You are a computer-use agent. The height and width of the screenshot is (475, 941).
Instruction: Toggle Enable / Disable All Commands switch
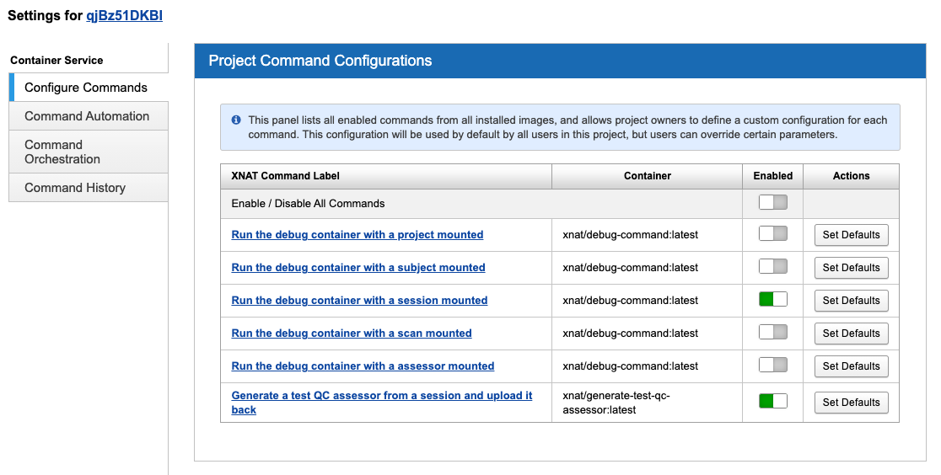772,203
